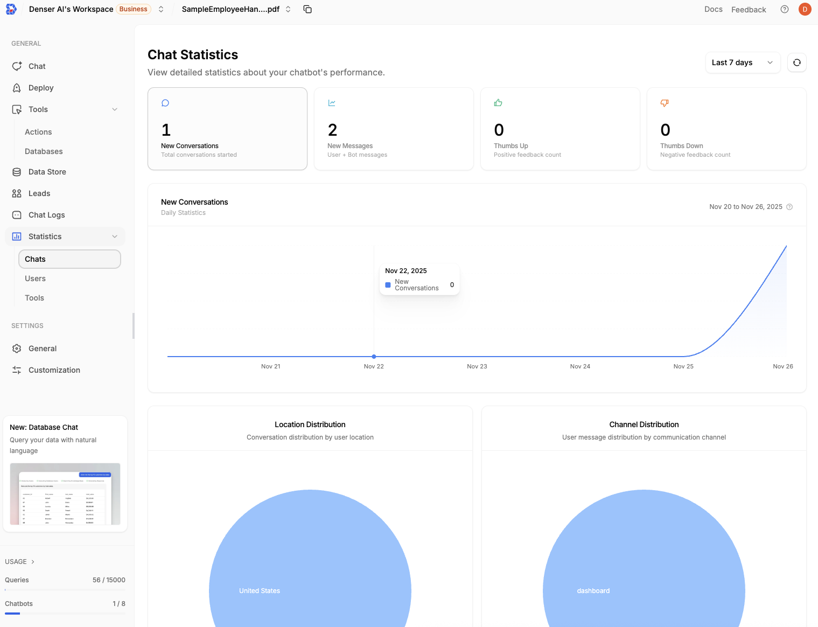Click the Denser AI logo icon
The width and height of the screenshot is (818, 627).
(11, 9)
